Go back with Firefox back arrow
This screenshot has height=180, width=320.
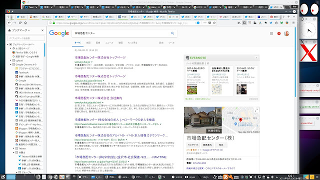point(9,23)
